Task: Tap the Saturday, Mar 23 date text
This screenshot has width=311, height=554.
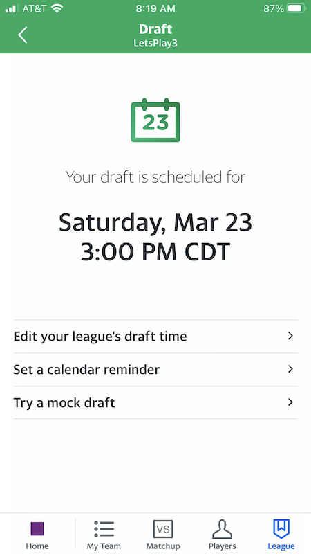Action: [155, 223]
